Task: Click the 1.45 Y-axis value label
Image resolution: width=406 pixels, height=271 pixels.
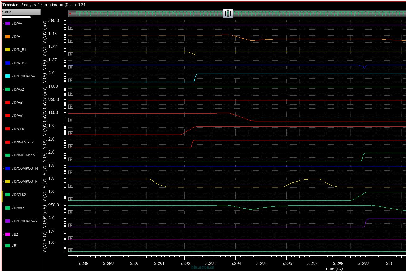Action: coord(53,34)
